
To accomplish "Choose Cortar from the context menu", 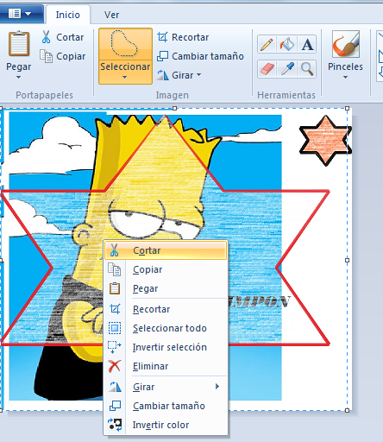I will point(166,250).
